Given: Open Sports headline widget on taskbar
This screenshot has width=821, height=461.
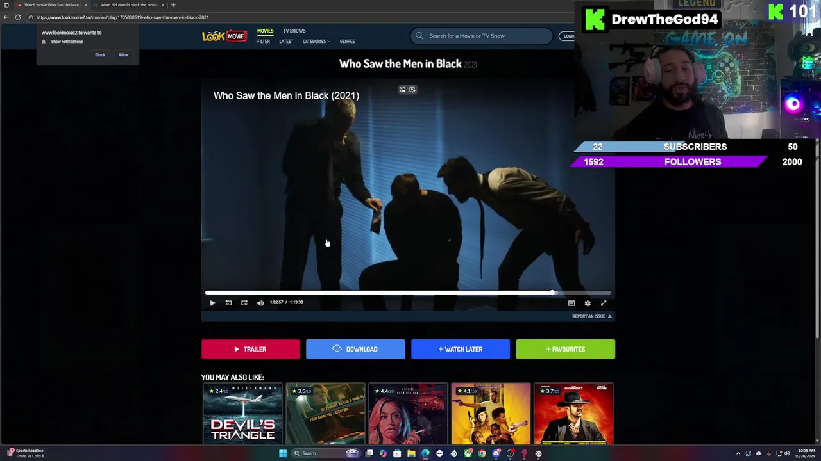Looking at the screenshot, I should [26, 453].
